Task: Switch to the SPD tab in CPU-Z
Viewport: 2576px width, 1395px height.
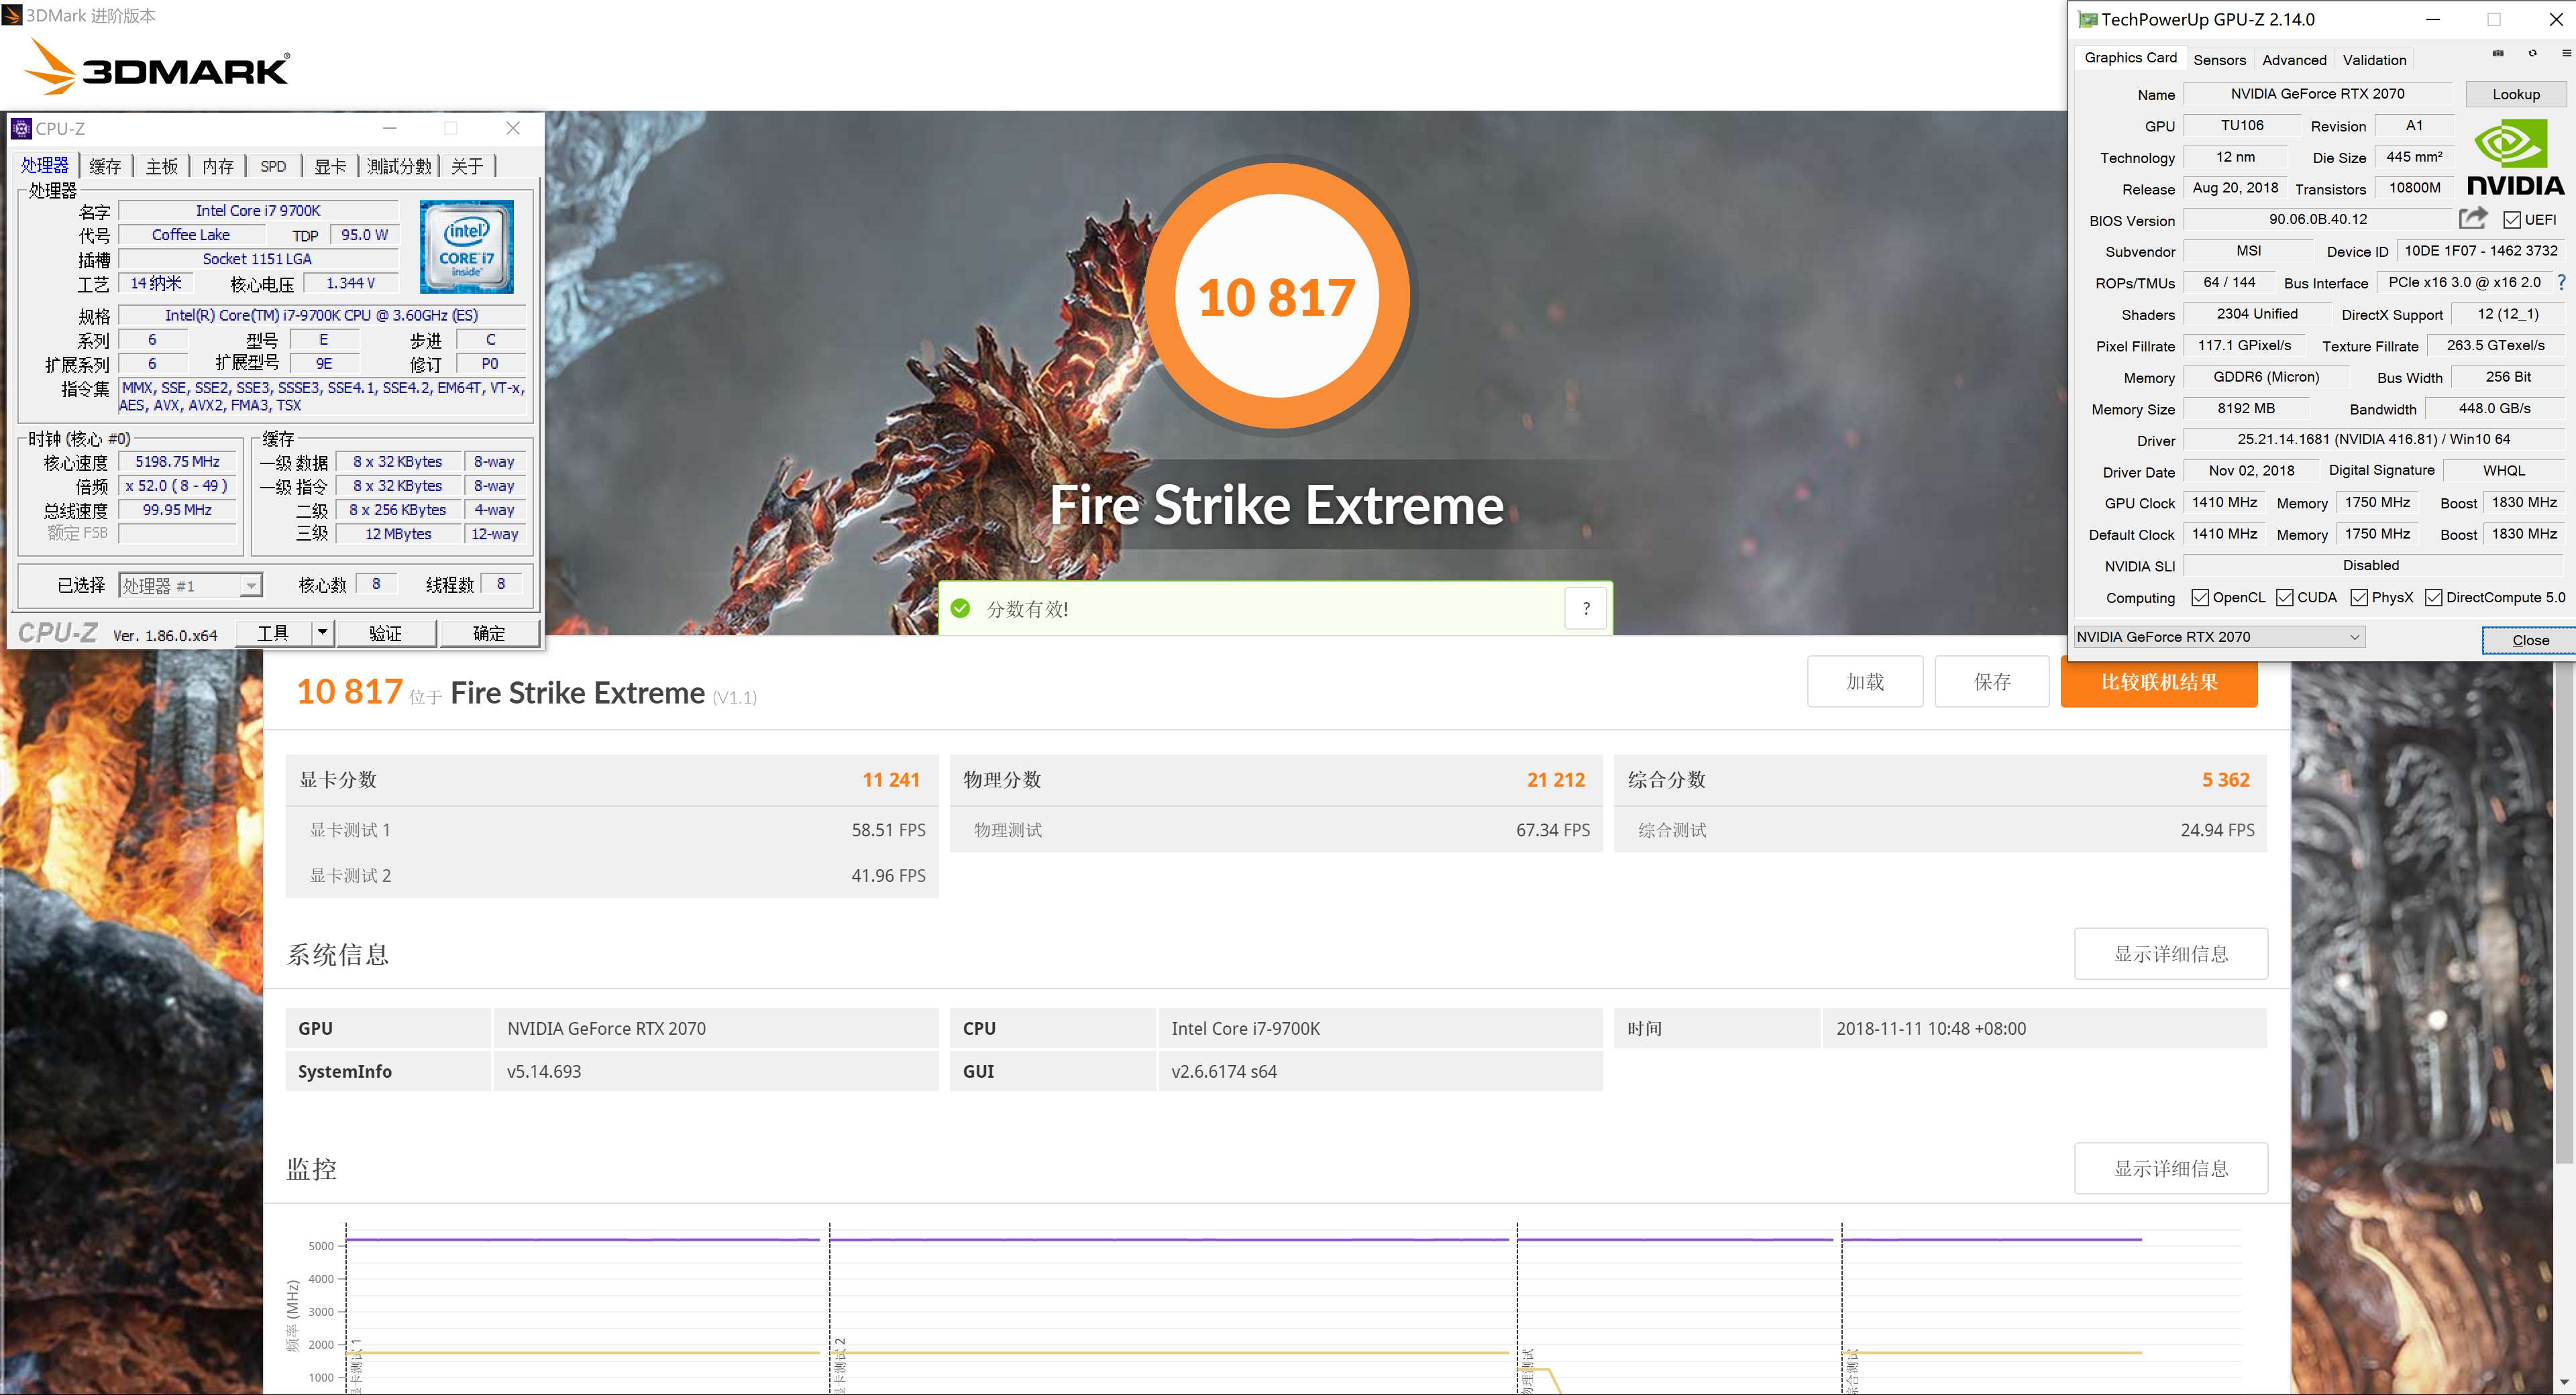Action: [x=273, y=167]
